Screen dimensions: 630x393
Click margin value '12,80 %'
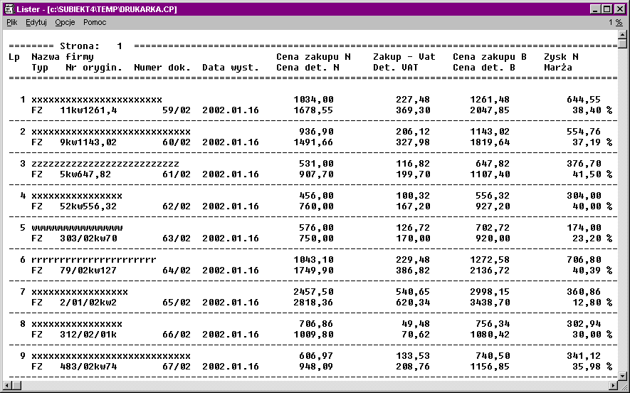pyautogui.click(x=592, y=302)
